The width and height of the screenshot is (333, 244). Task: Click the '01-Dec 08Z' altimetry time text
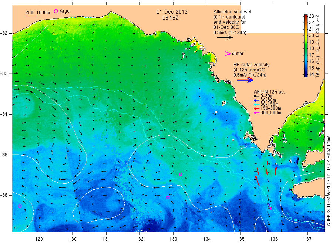point(226,27)
